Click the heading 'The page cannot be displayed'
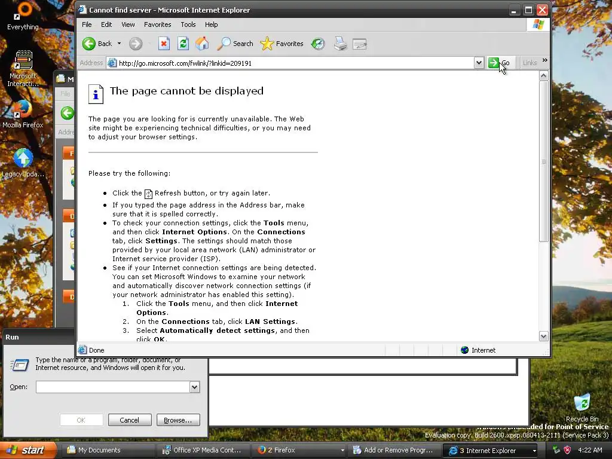This screenshot has height=459, width=612. [186, 91]
